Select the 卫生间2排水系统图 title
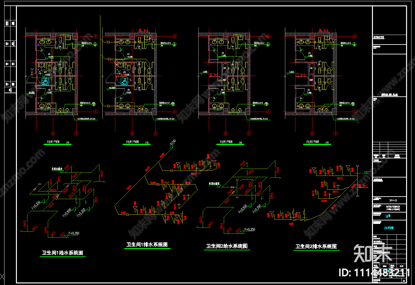Image resolution: width=415 pixels, height=285 pixels. click(x=316, y=247)
